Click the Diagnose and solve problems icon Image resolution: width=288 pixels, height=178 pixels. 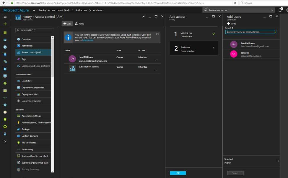coord(18,66)
